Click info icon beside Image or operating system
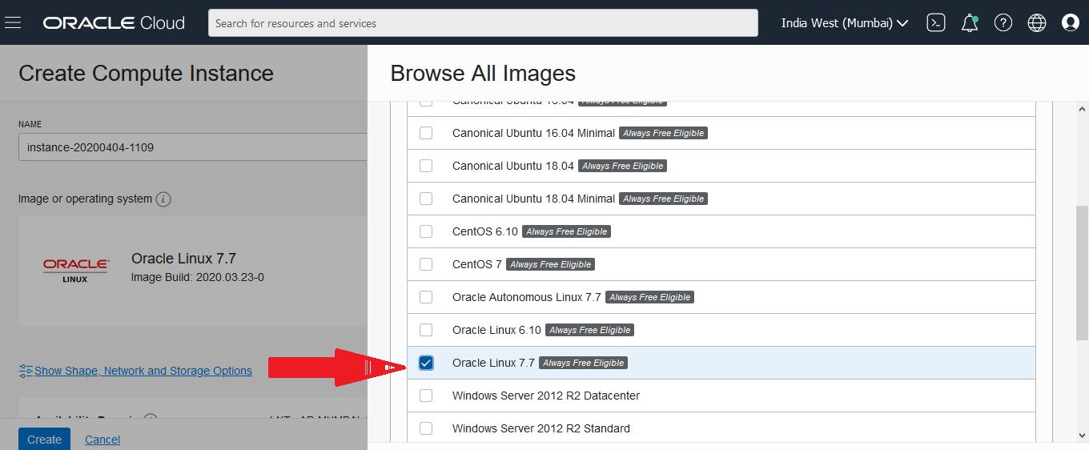This screenshot has height=450, width=1089. tap(163, 199)
